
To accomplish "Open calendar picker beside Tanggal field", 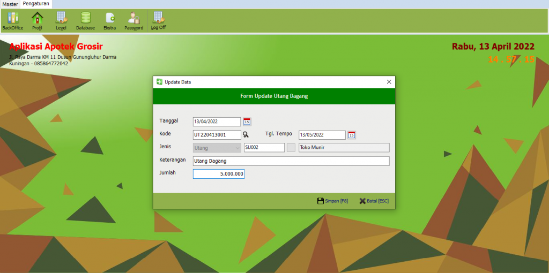I will tap(247, 122).
